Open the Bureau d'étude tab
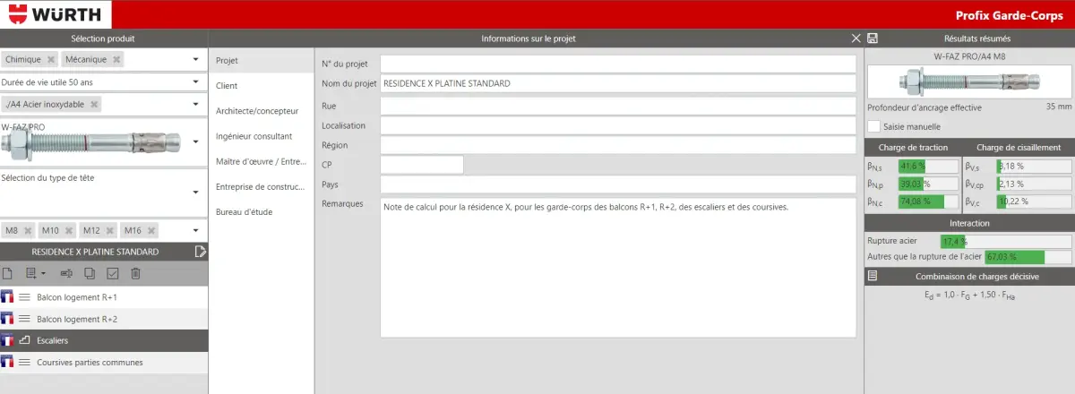 pos(261,211)
